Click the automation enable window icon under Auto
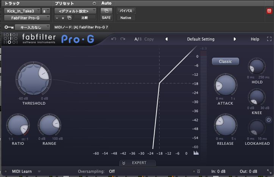 [x=106, y=11]
